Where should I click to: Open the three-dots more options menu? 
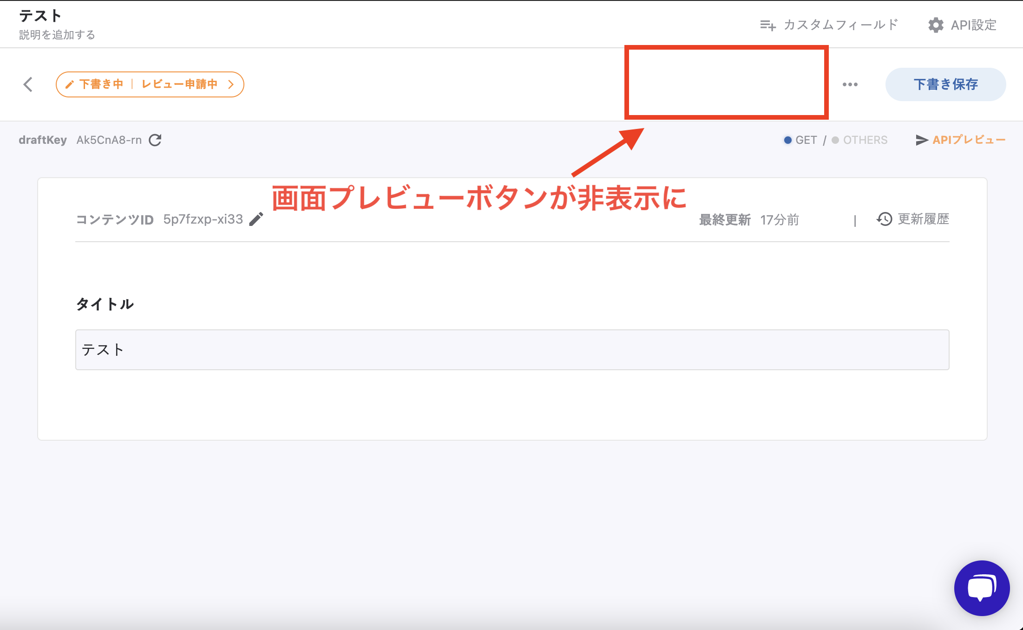tap(850, 84)
